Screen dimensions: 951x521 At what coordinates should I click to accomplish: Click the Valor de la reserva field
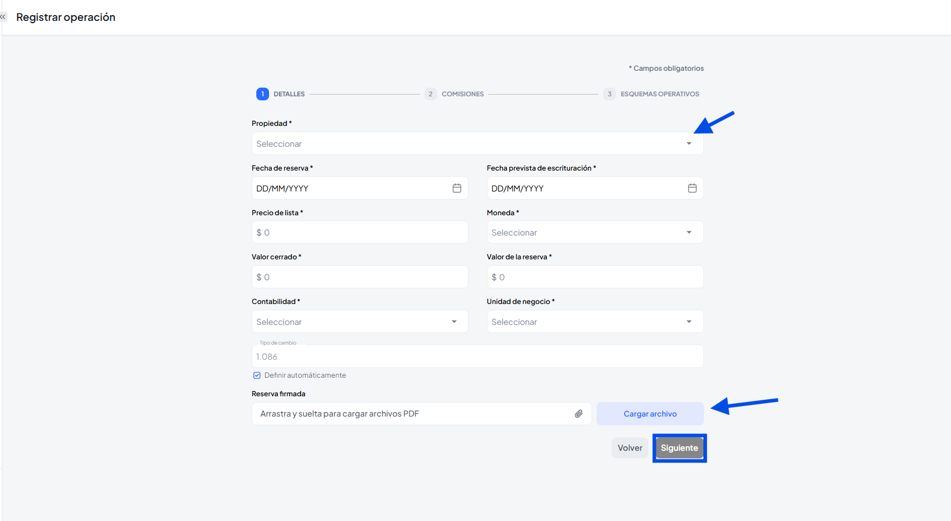tap(594, 277)
